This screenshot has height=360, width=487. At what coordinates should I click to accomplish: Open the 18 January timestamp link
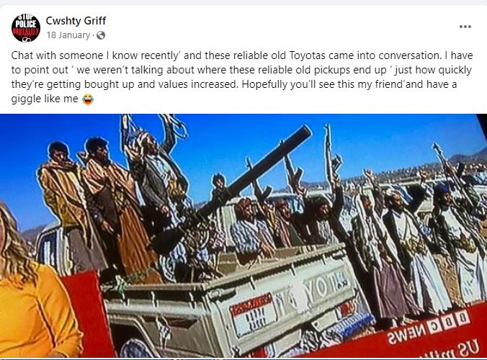(x=68, y=35)
